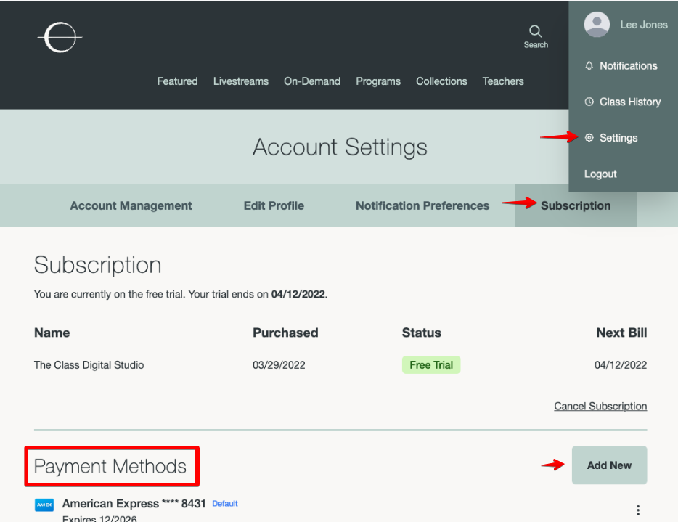
Task: Click the Notifications bell icon
Action: click(x=589, y=66)
